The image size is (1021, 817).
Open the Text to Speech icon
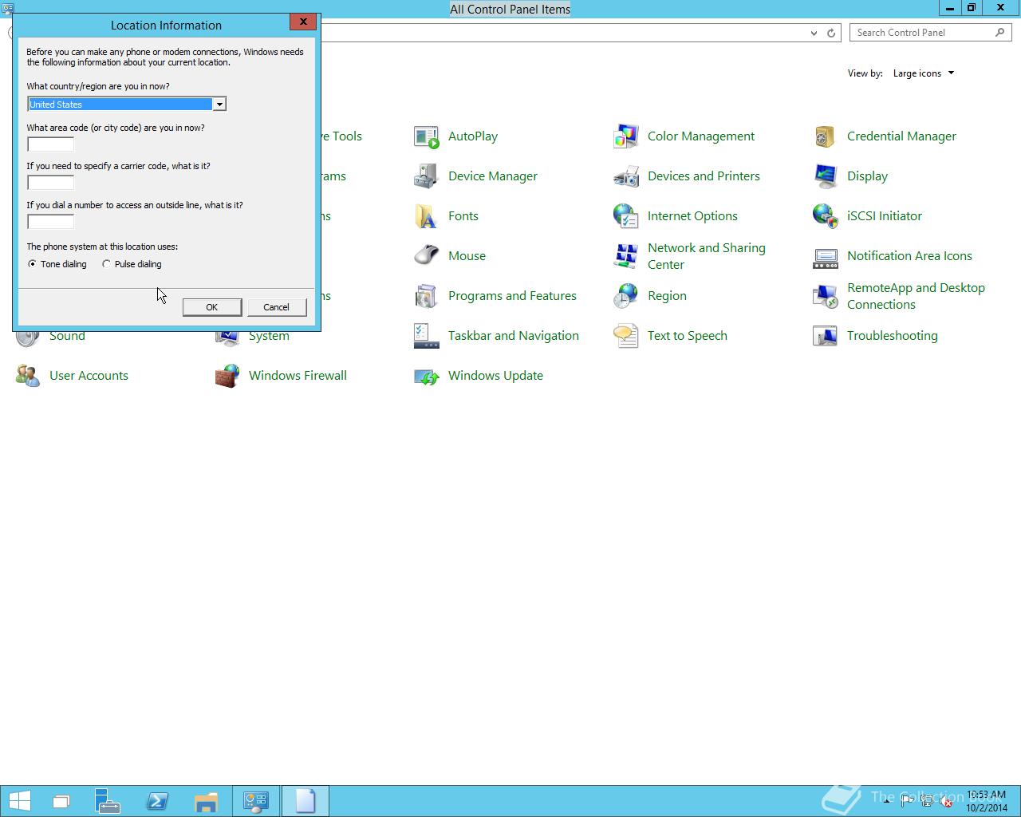[x=626, y=336]
